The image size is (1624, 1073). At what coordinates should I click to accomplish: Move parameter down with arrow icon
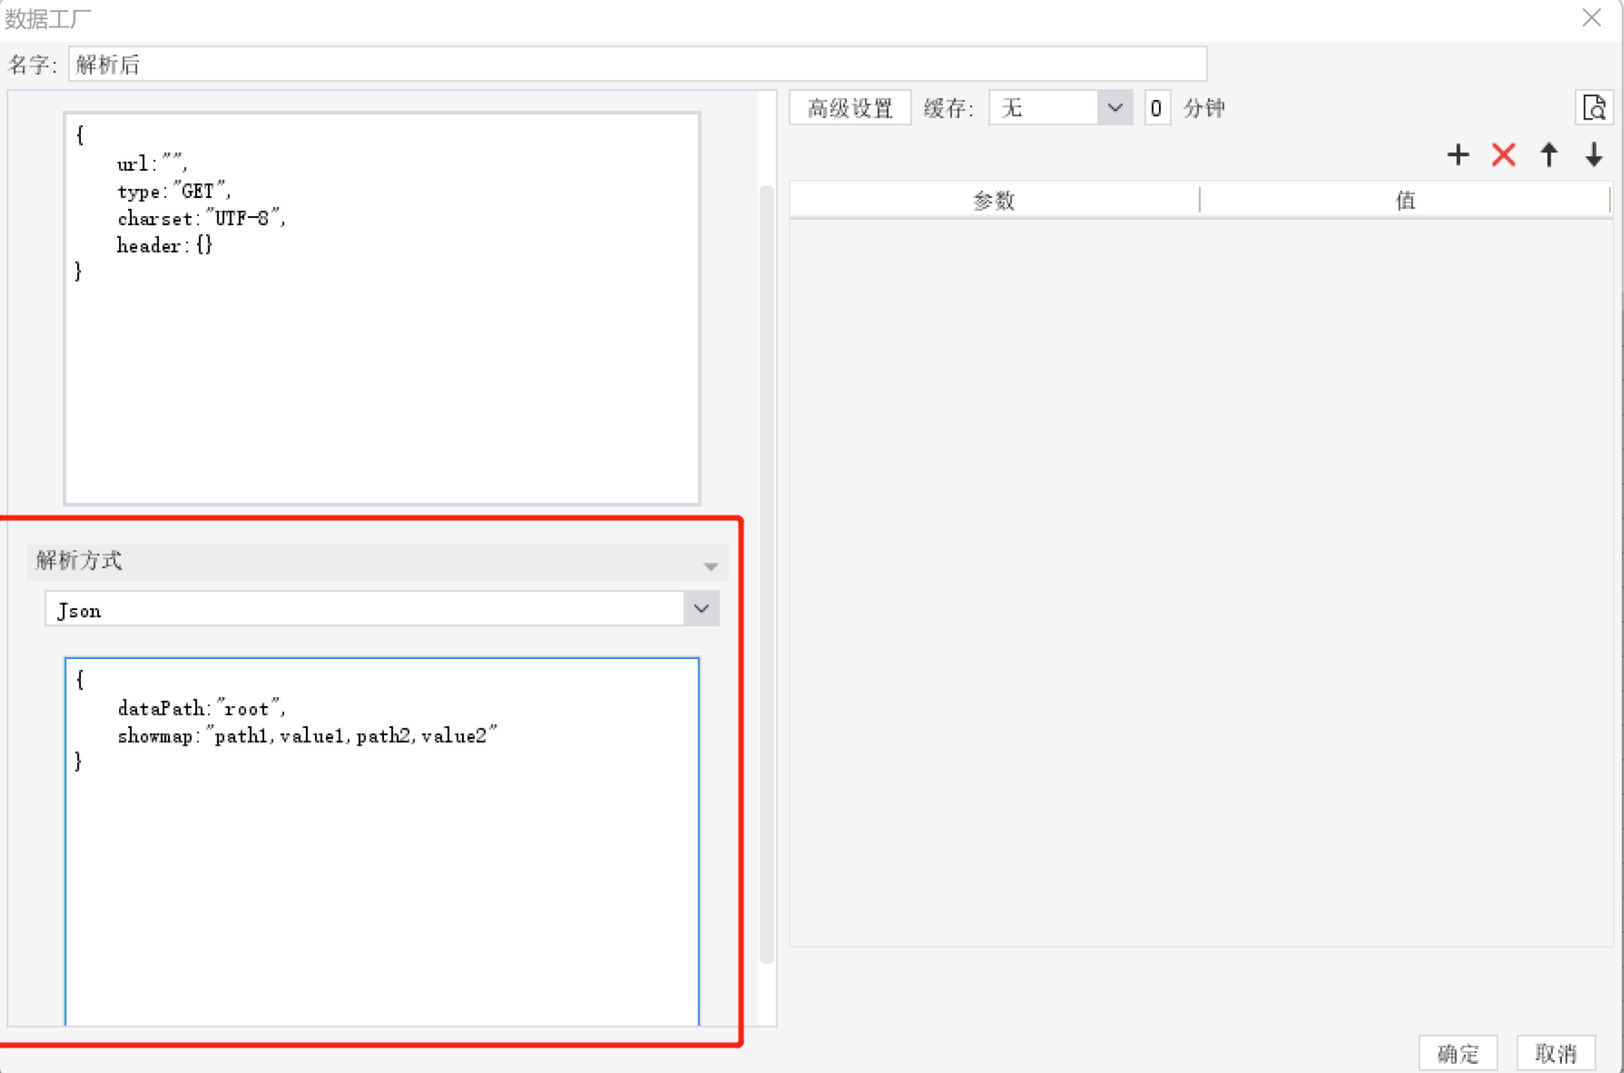click(x=1594, y=155)
